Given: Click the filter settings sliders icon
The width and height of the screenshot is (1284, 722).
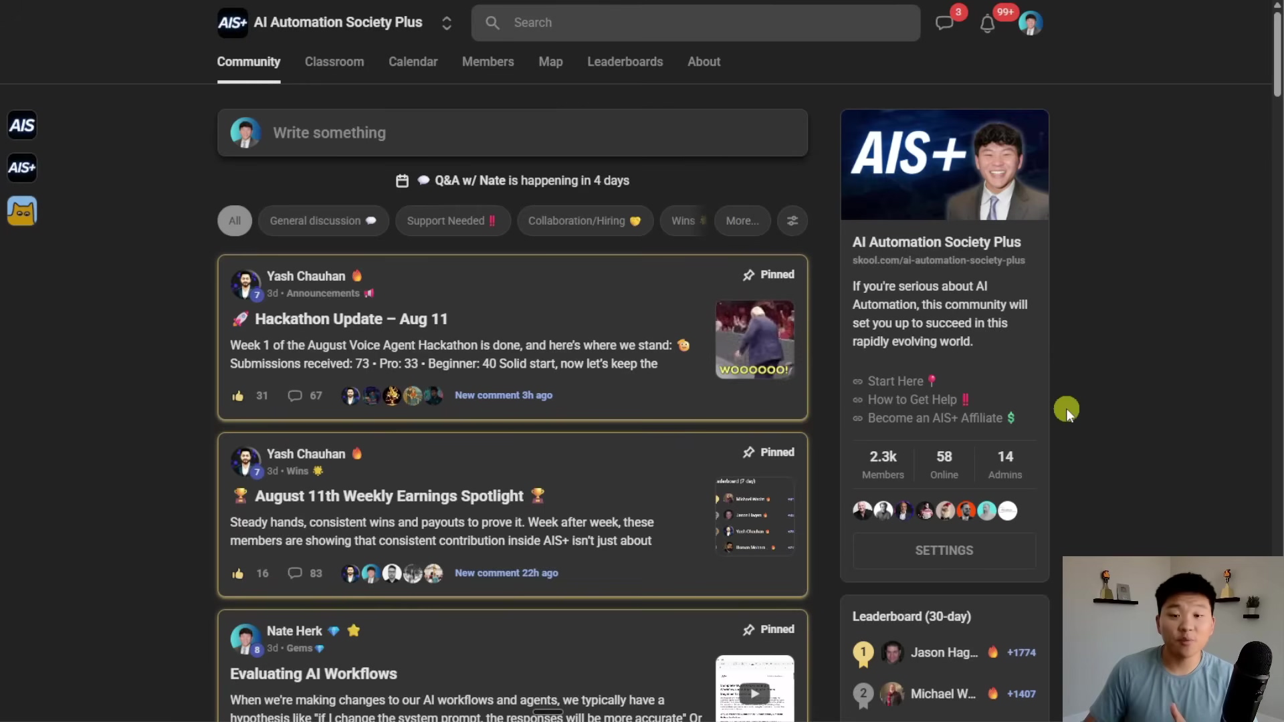Looking at the screenshot, I should point(792,221).
